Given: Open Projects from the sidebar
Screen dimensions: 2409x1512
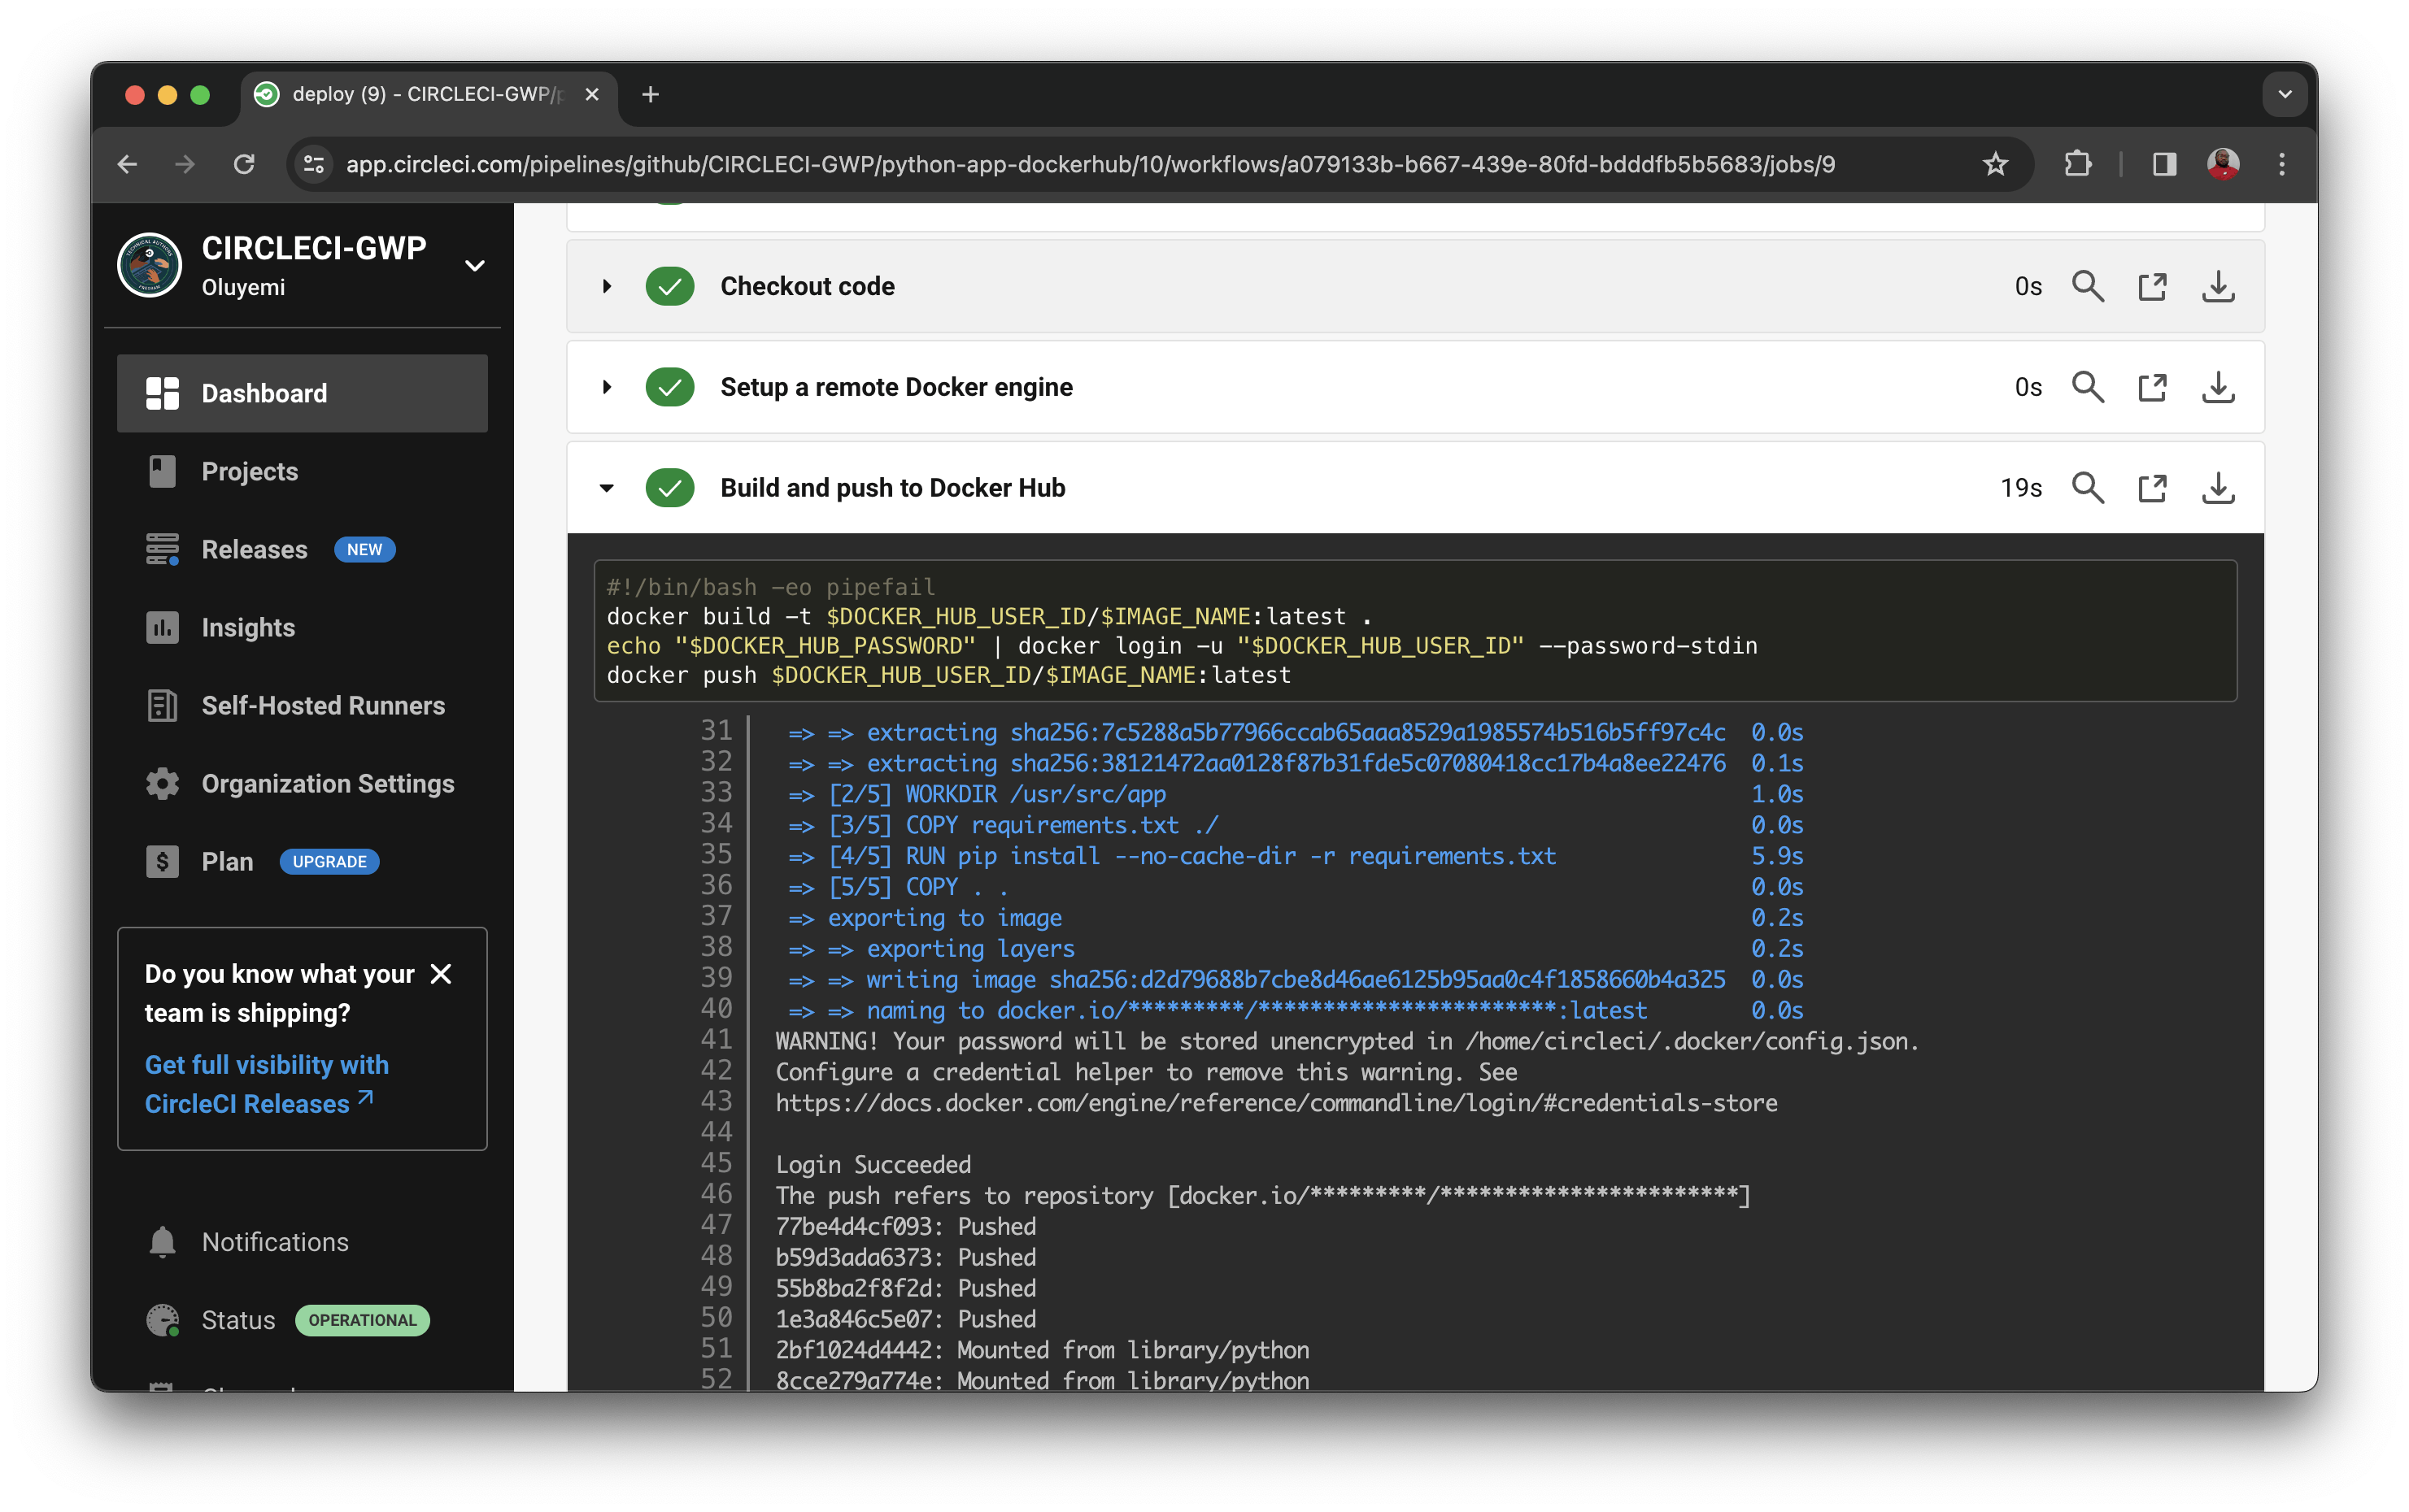Looking at the screenshot, I should [x=249, y=471].
